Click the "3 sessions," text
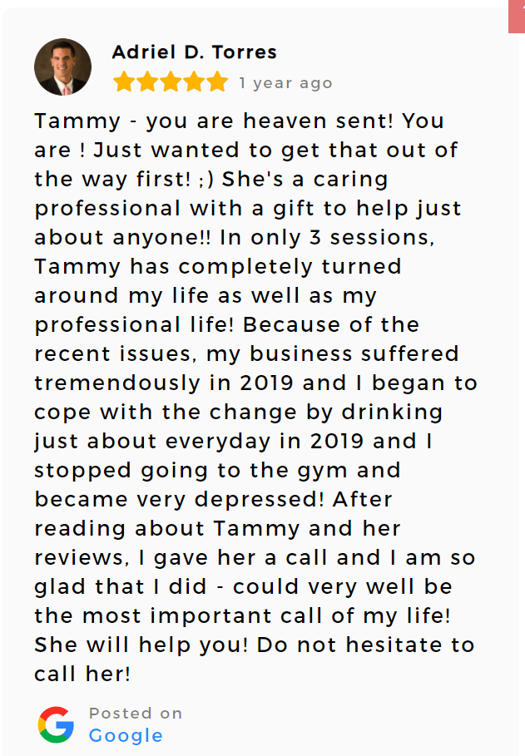 pyautogui.click(x=372, y=238)
